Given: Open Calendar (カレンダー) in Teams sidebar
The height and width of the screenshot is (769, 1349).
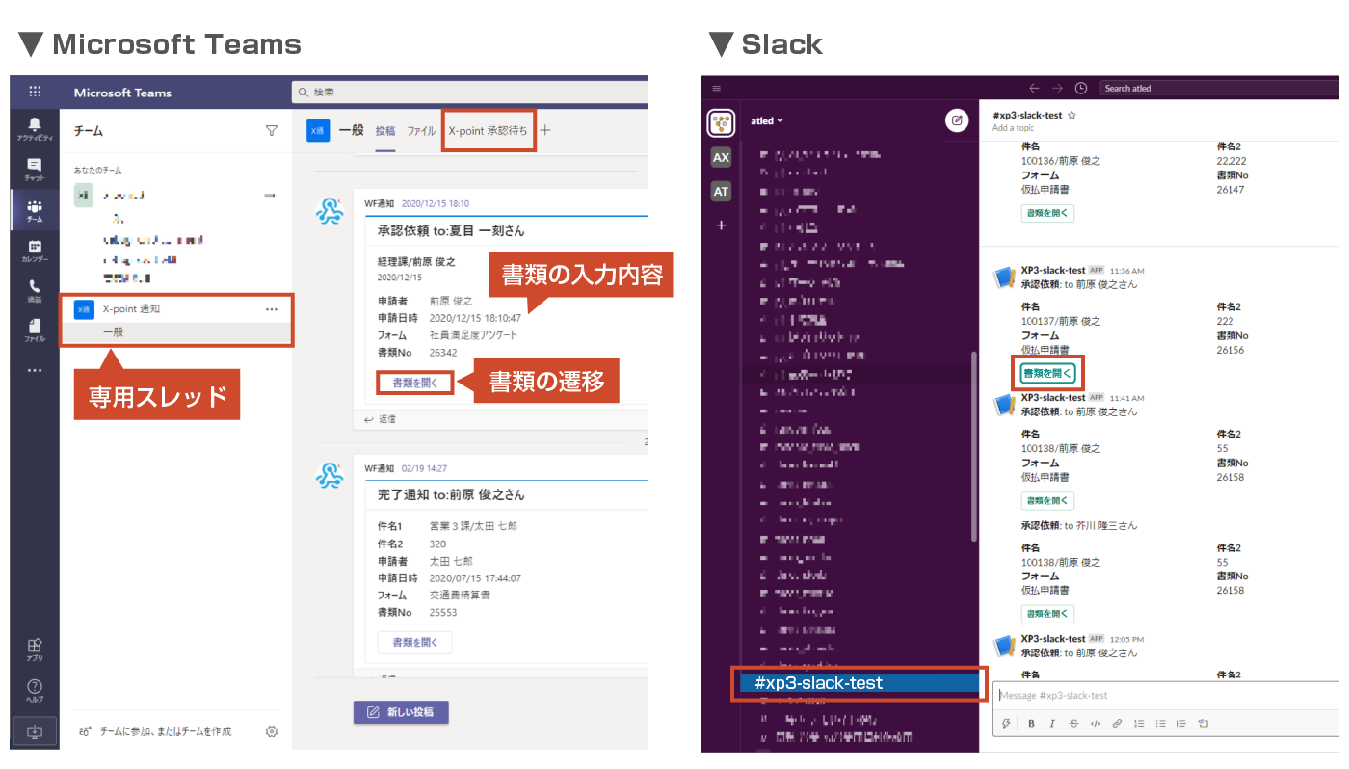Looking at the screenshot, I should [x=35, y=252].
